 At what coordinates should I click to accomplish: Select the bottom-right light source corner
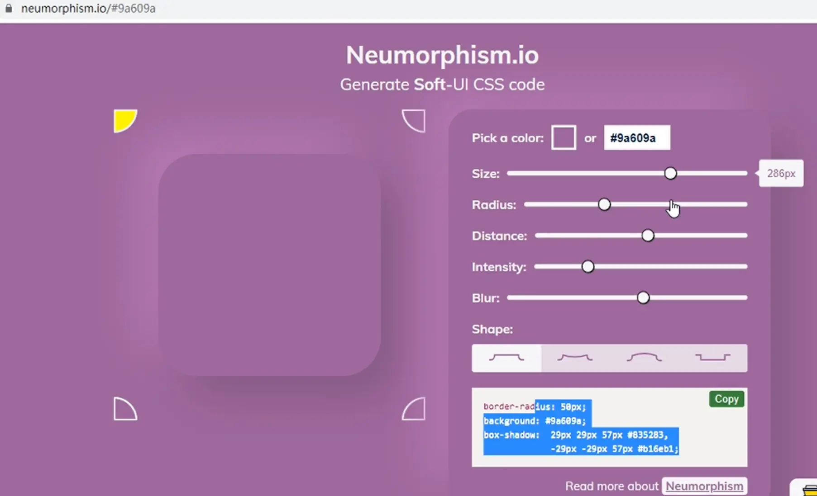click(x=414, y=409)
